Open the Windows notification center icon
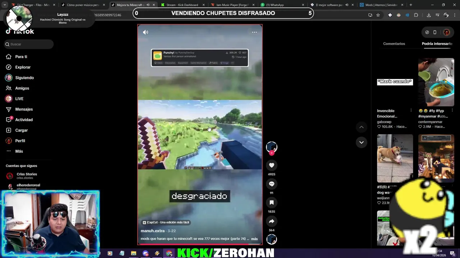 click(452, 253)
